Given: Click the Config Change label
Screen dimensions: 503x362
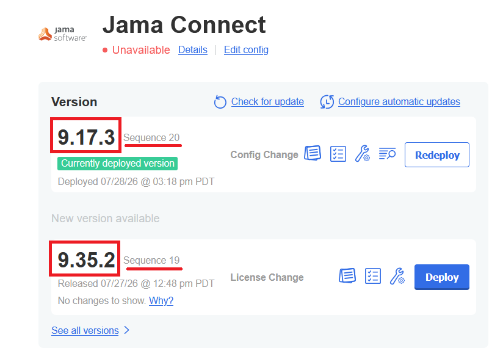Looking at the screenshot, I should pos(264,154).
